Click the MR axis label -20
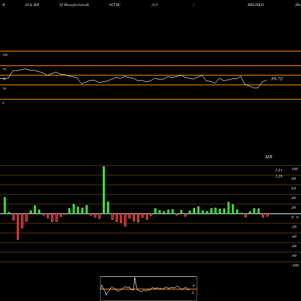This screenshot has width=301, height=301. click(x=294, y=227)
